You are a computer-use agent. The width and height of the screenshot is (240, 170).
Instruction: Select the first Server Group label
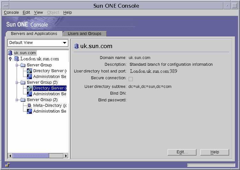coord(39,65)
